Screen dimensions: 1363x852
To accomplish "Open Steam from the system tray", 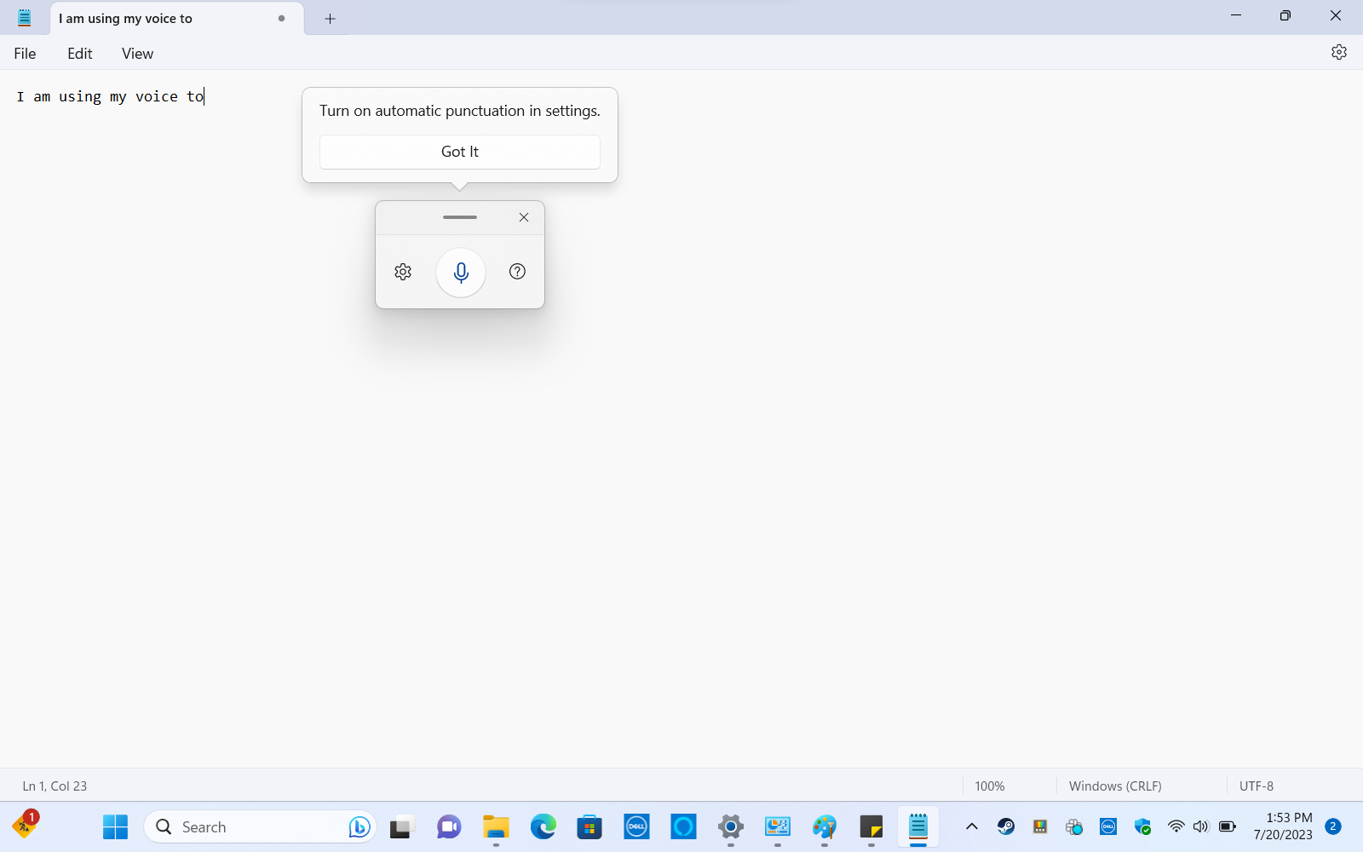I will (x=1006, y=826).
